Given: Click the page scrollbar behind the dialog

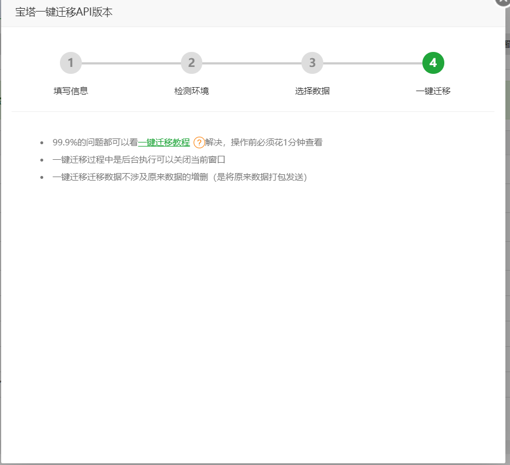Looking at the screenshot, I should (507, 231).
